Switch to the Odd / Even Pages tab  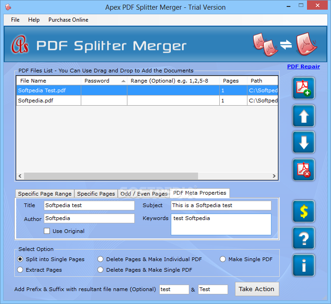coord(144,194)
